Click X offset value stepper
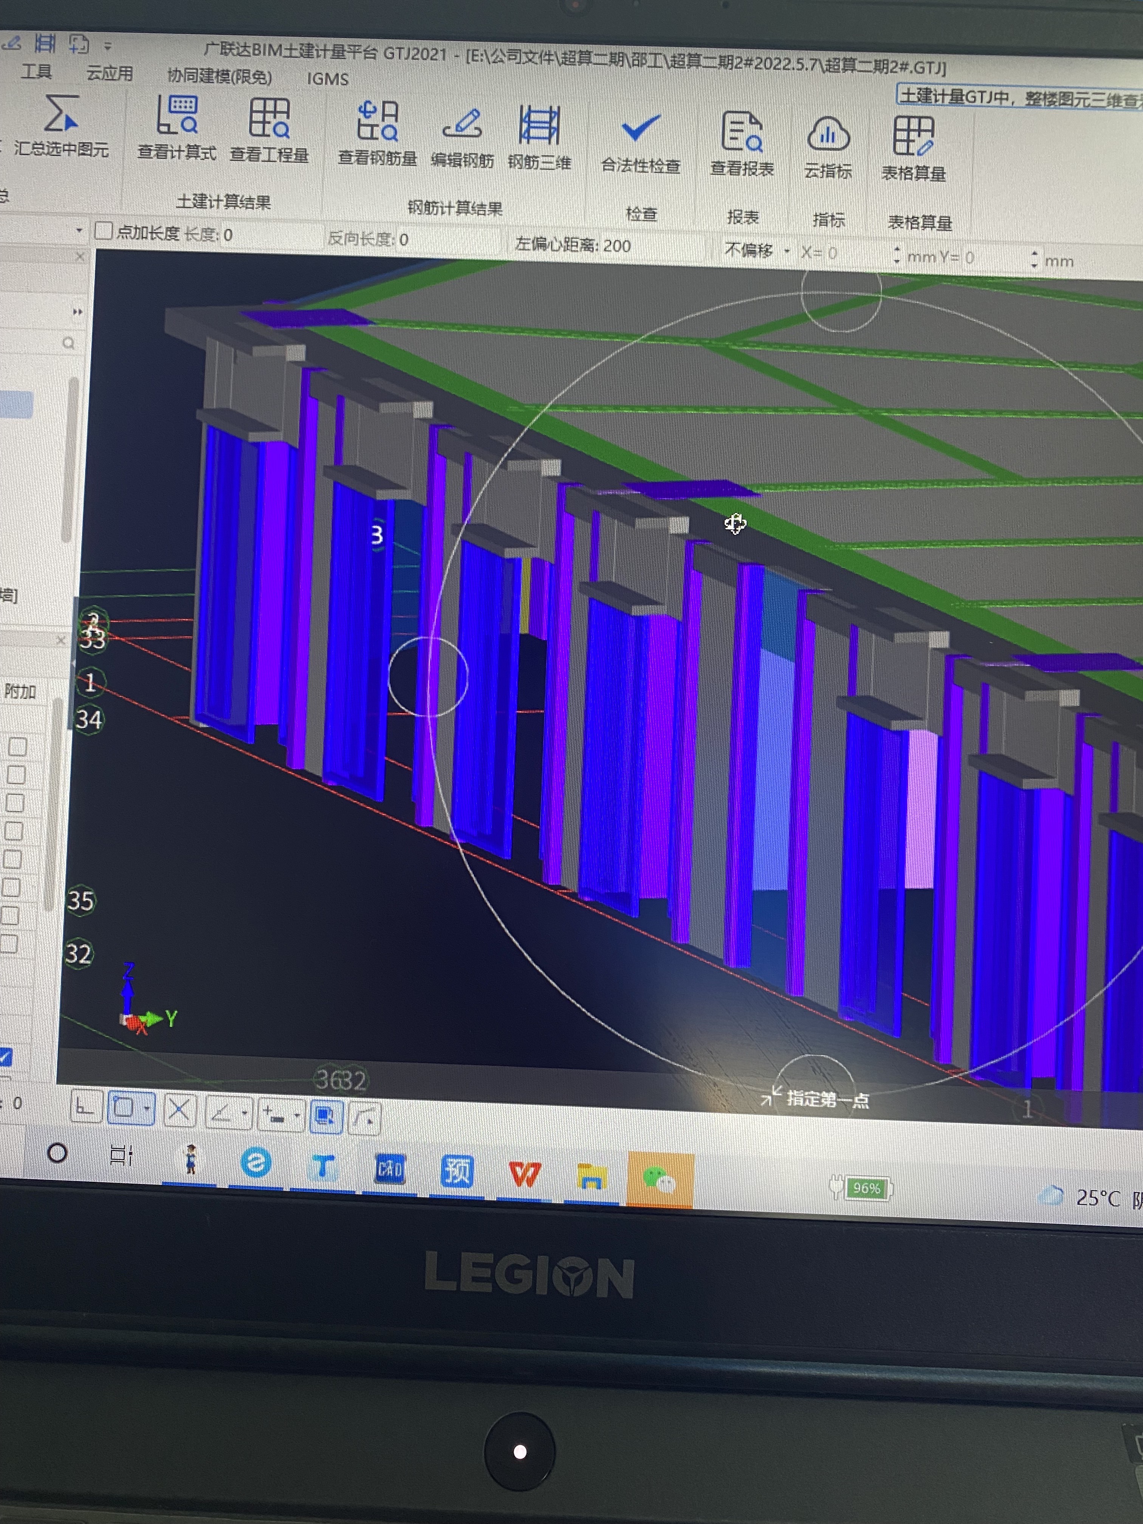 (896, 256)
